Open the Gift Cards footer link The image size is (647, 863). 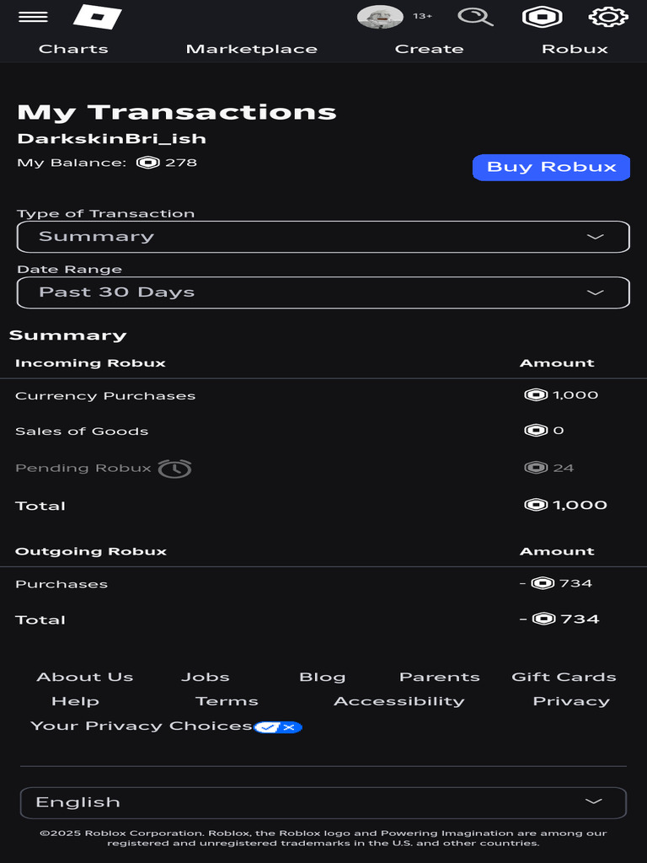coord(564,677)
